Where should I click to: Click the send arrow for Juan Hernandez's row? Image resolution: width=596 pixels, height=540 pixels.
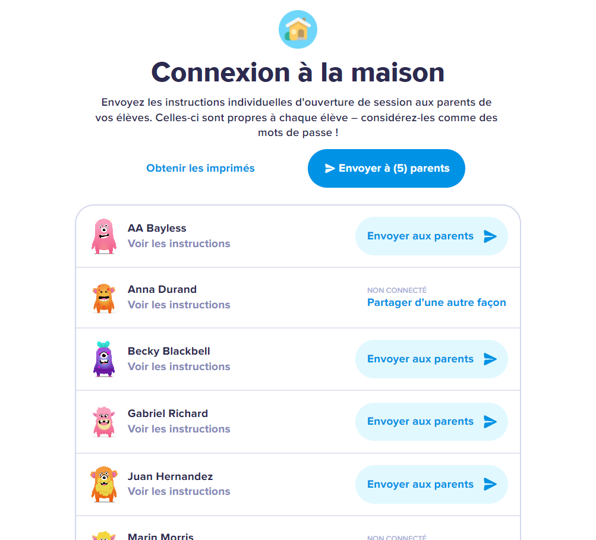tap(489, 484)
